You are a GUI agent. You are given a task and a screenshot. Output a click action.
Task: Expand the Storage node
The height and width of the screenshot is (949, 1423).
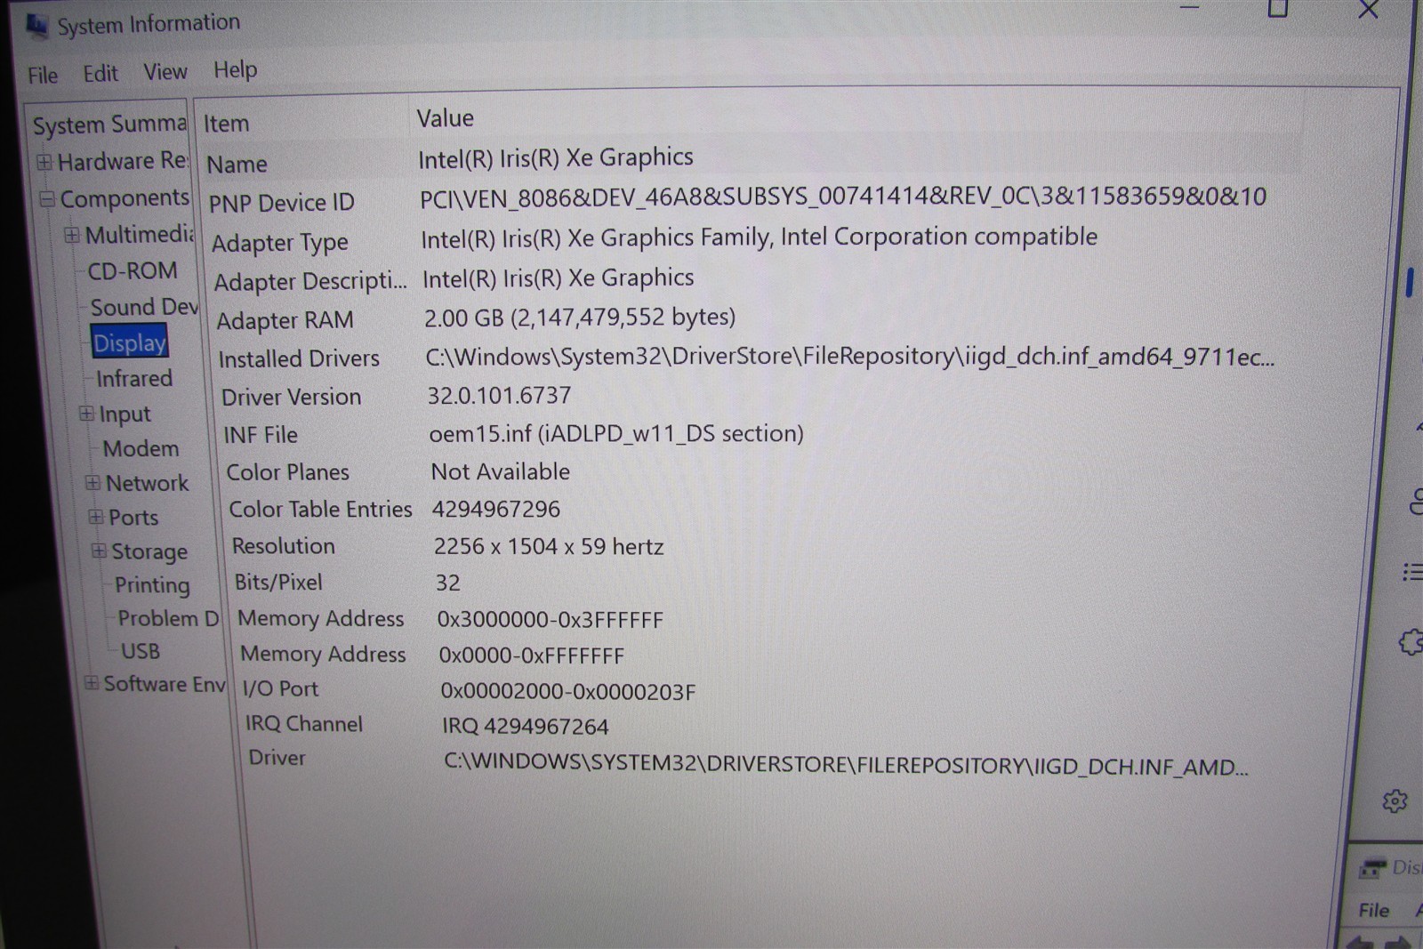[x=99, y=551]
